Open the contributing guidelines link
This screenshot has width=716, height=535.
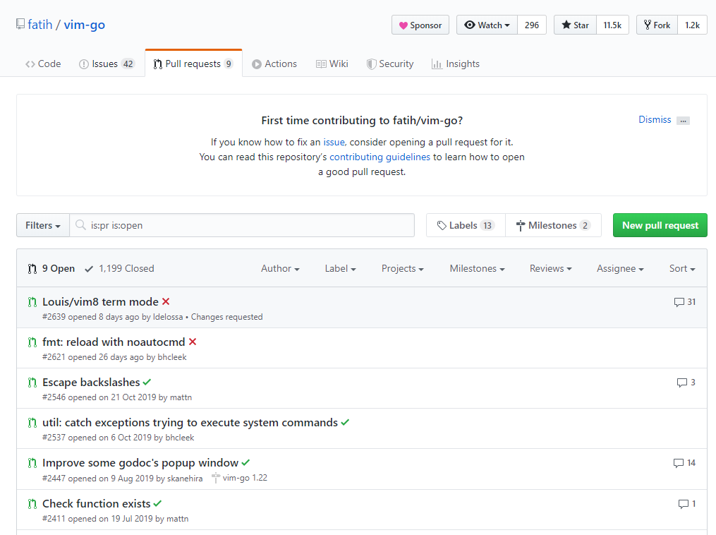point(380,157)
